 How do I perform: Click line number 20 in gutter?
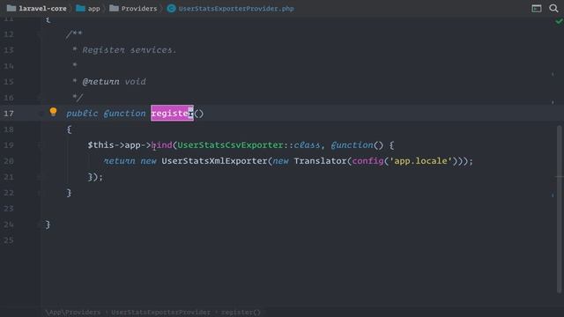tap(9, 161)
